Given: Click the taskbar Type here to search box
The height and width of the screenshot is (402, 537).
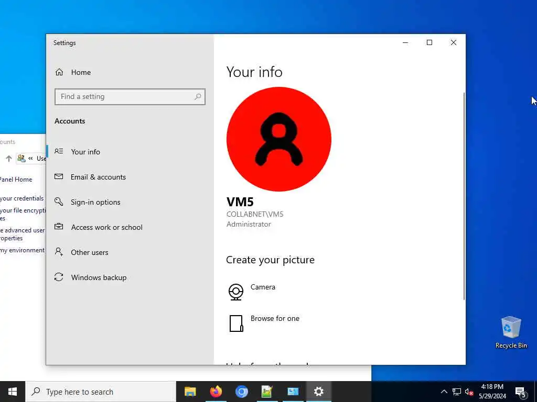Looking at the screenshot, I should 101,392.
